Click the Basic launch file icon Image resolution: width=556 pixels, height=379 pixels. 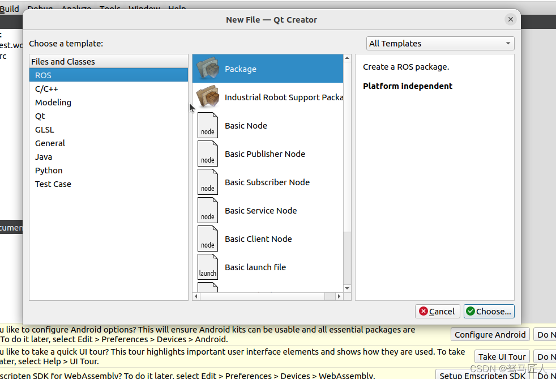pyautogui.click(x=208, y=267)
